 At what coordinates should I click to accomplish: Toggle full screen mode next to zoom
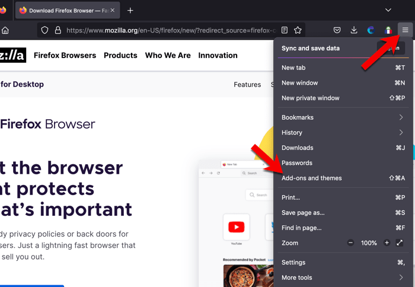(400, 243)
